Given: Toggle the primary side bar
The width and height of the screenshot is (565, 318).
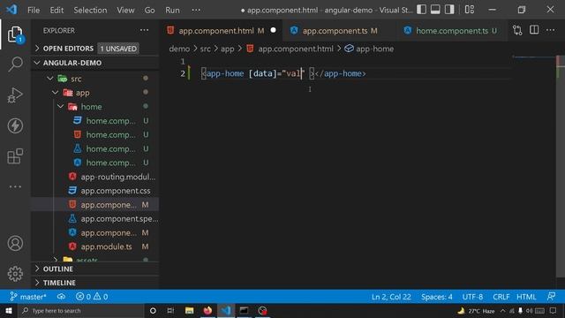Looking at the screenshot, I should pyautogui.click(x=421, y=10).
